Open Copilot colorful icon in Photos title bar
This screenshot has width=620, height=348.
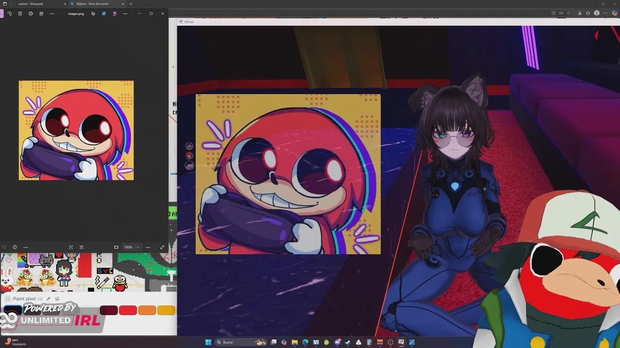93,14
